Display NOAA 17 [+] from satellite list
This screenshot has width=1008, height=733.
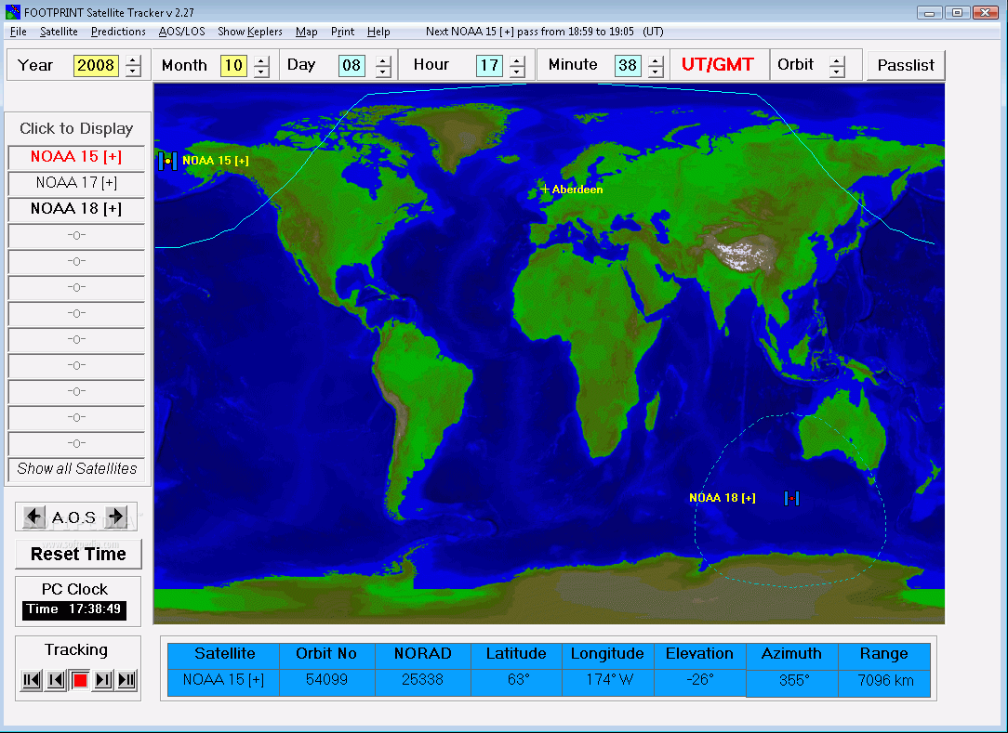click(76, 183)
